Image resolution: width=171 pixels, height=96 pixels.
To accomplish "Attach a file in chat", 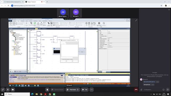I will [141, 90].
